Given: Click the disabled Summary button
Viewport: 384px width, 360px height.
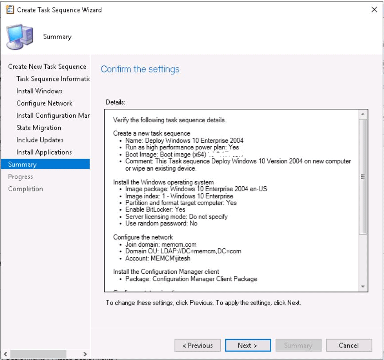Looking at the screenshot, I should pos(298,345).
